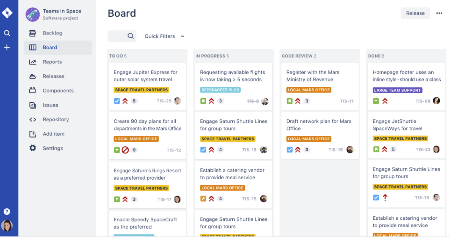Click the blocker icon on TIS-12 card
This screenshot has height=237, width=450.
[125, 150]
